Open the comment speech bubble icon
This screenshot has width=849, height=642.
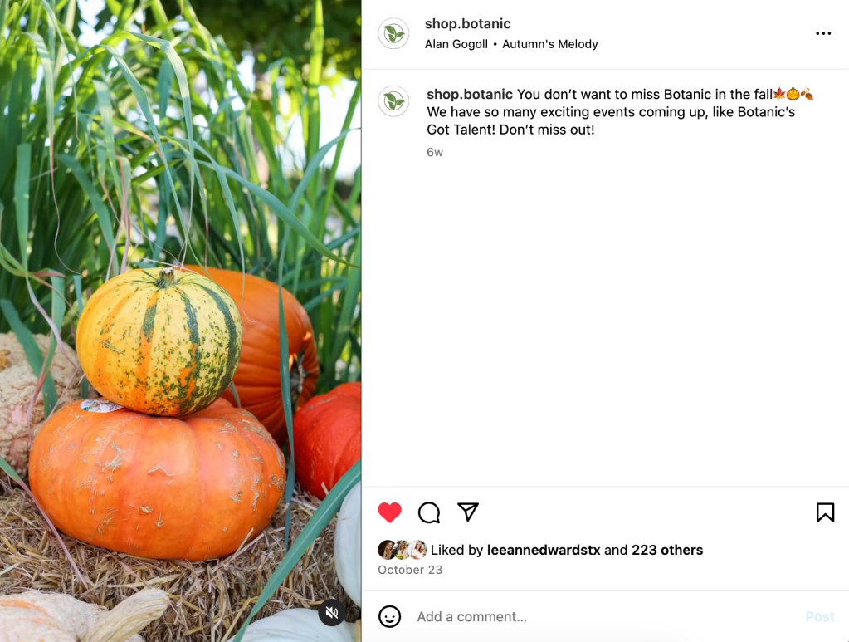pos(429,512)
